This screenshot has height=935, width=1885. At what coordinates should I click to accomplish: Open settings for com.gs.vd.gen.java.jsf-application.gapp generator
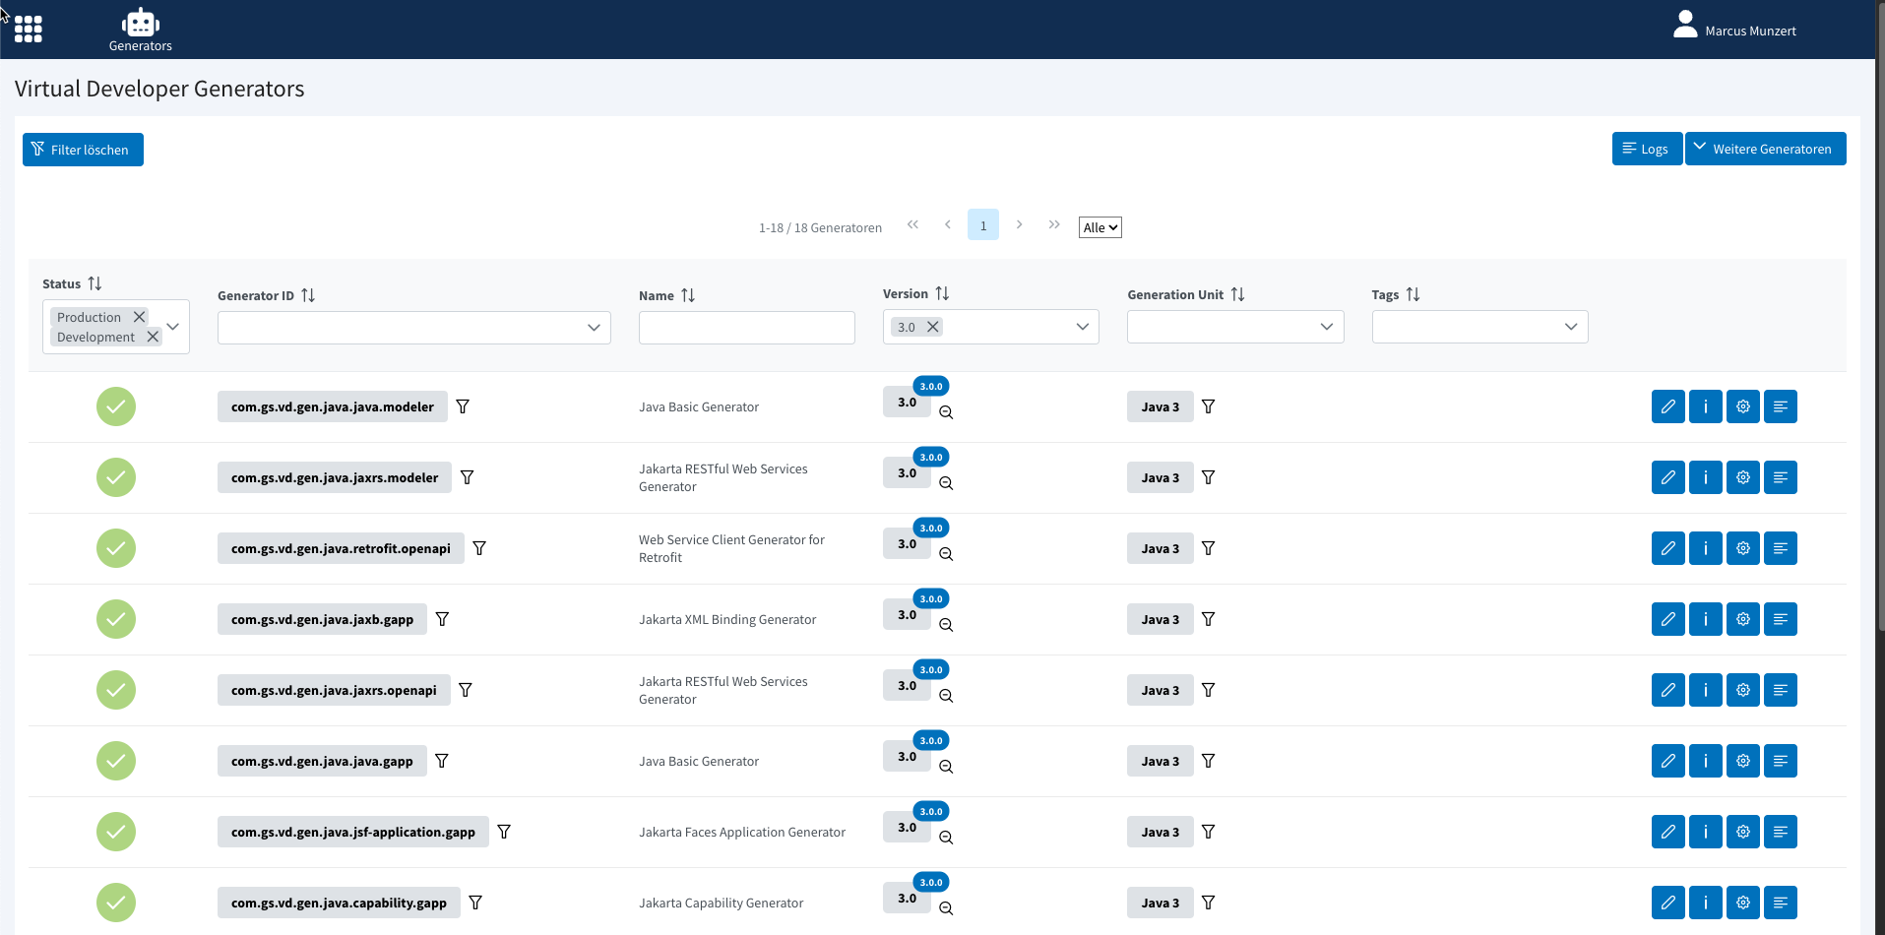pyautogui.click(x=1742, y=832)
